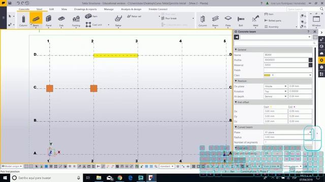Image resolution: width=325 pixels, height=182 pixels.
Task: Choose the concrete Panel tool
Action: [49, 20]
